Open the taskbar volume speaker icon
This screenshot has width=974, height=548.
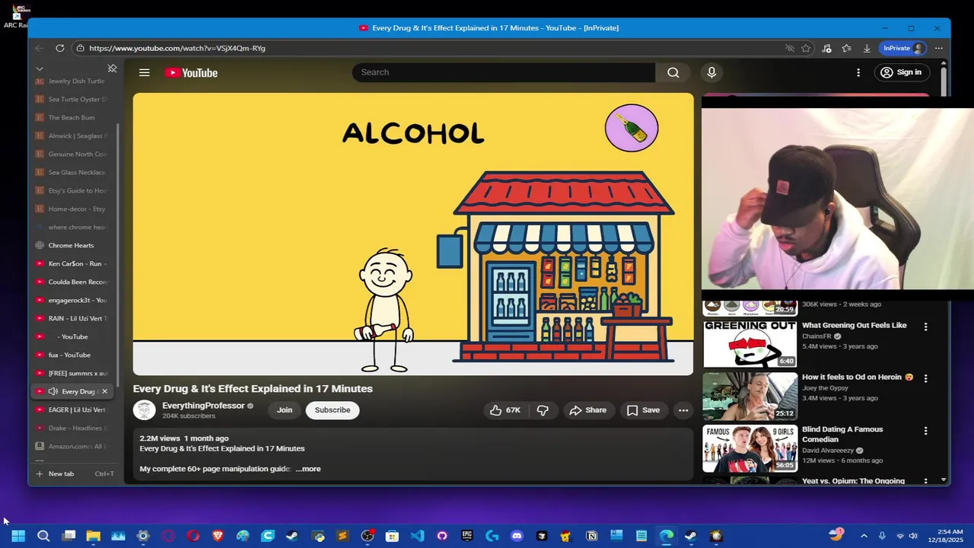(913, 536)
